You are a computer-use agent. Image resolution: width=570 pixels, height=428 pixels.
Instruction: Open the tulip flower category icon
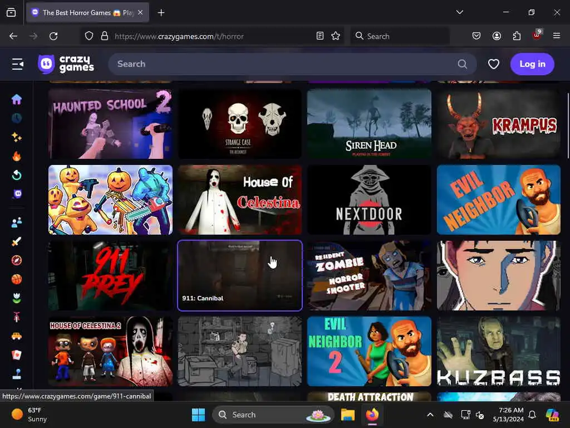(16, 298)
